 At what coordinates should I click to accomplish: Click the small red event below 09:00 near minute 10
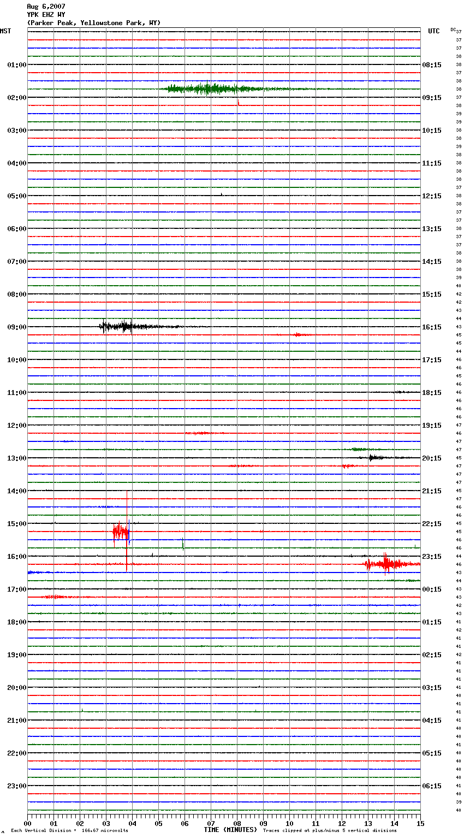point(299,335)
